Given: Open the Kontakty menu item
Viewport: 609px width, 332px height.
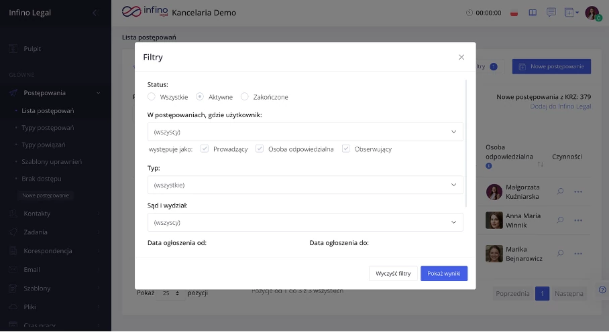Looking at the screenshot, I should pos(37,214).
